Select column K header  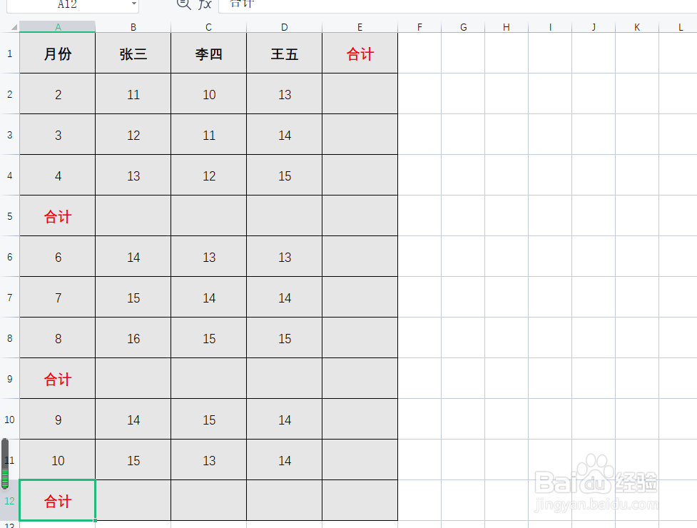[637, 26]
